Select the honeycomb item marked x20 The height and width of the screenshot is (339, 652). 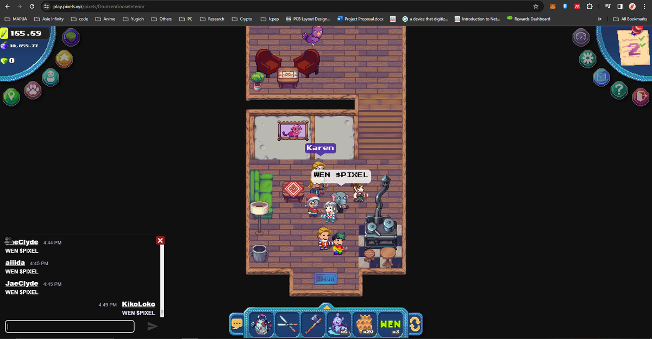[364, 324]
